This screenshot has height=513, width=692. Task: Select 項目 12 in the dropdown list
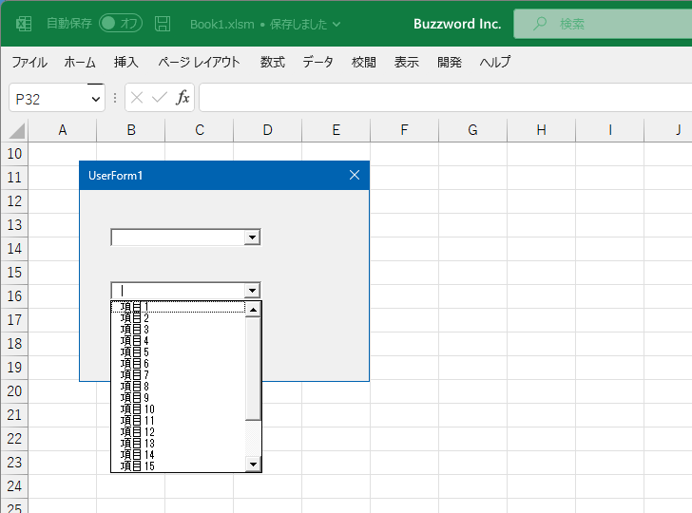pyautogui.click(x=179, y=432)
